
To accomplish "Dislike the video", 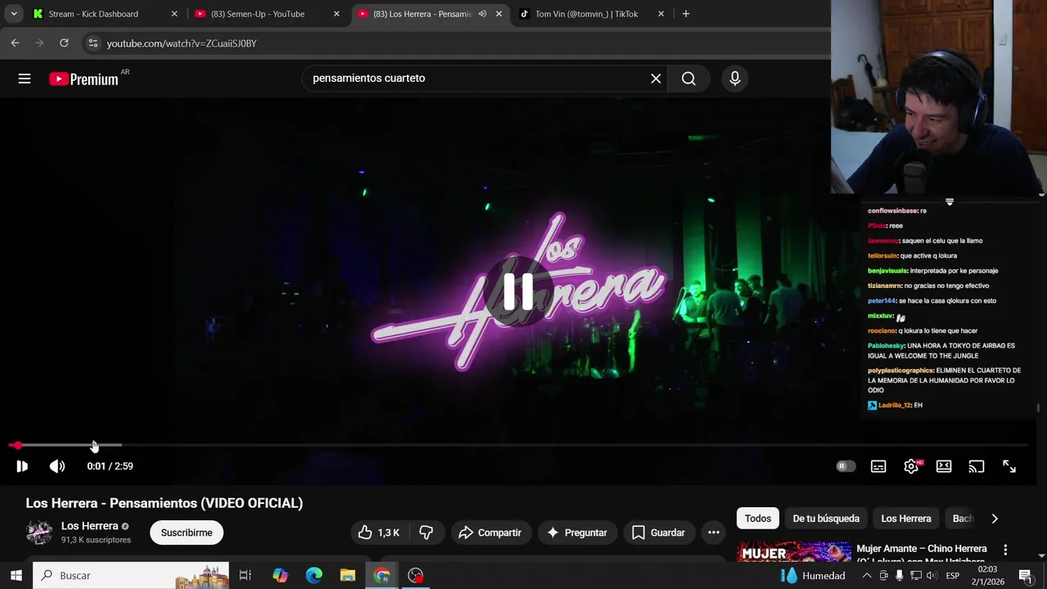I will click(426, 533).
